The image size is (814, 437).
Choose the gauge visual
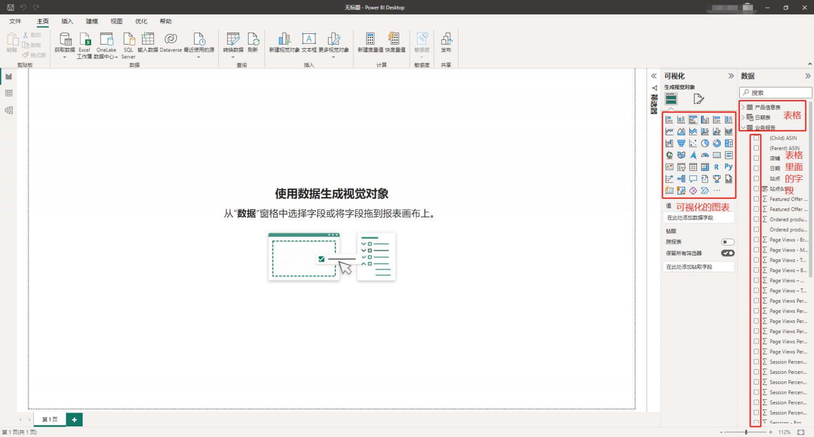(705, 155)
